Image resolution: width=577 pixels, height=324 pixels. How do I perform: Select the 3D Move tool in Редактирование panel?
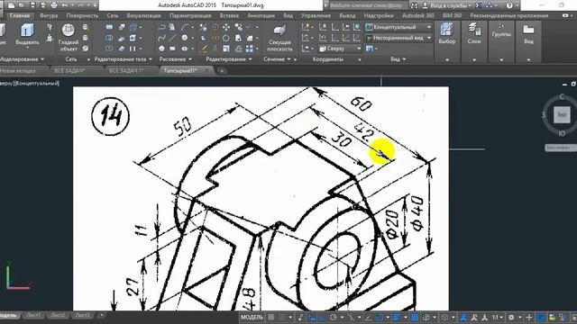pyautogui.click(x=226, y=27)
